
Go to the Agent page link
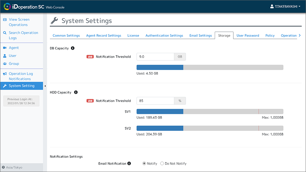[14, 48]
